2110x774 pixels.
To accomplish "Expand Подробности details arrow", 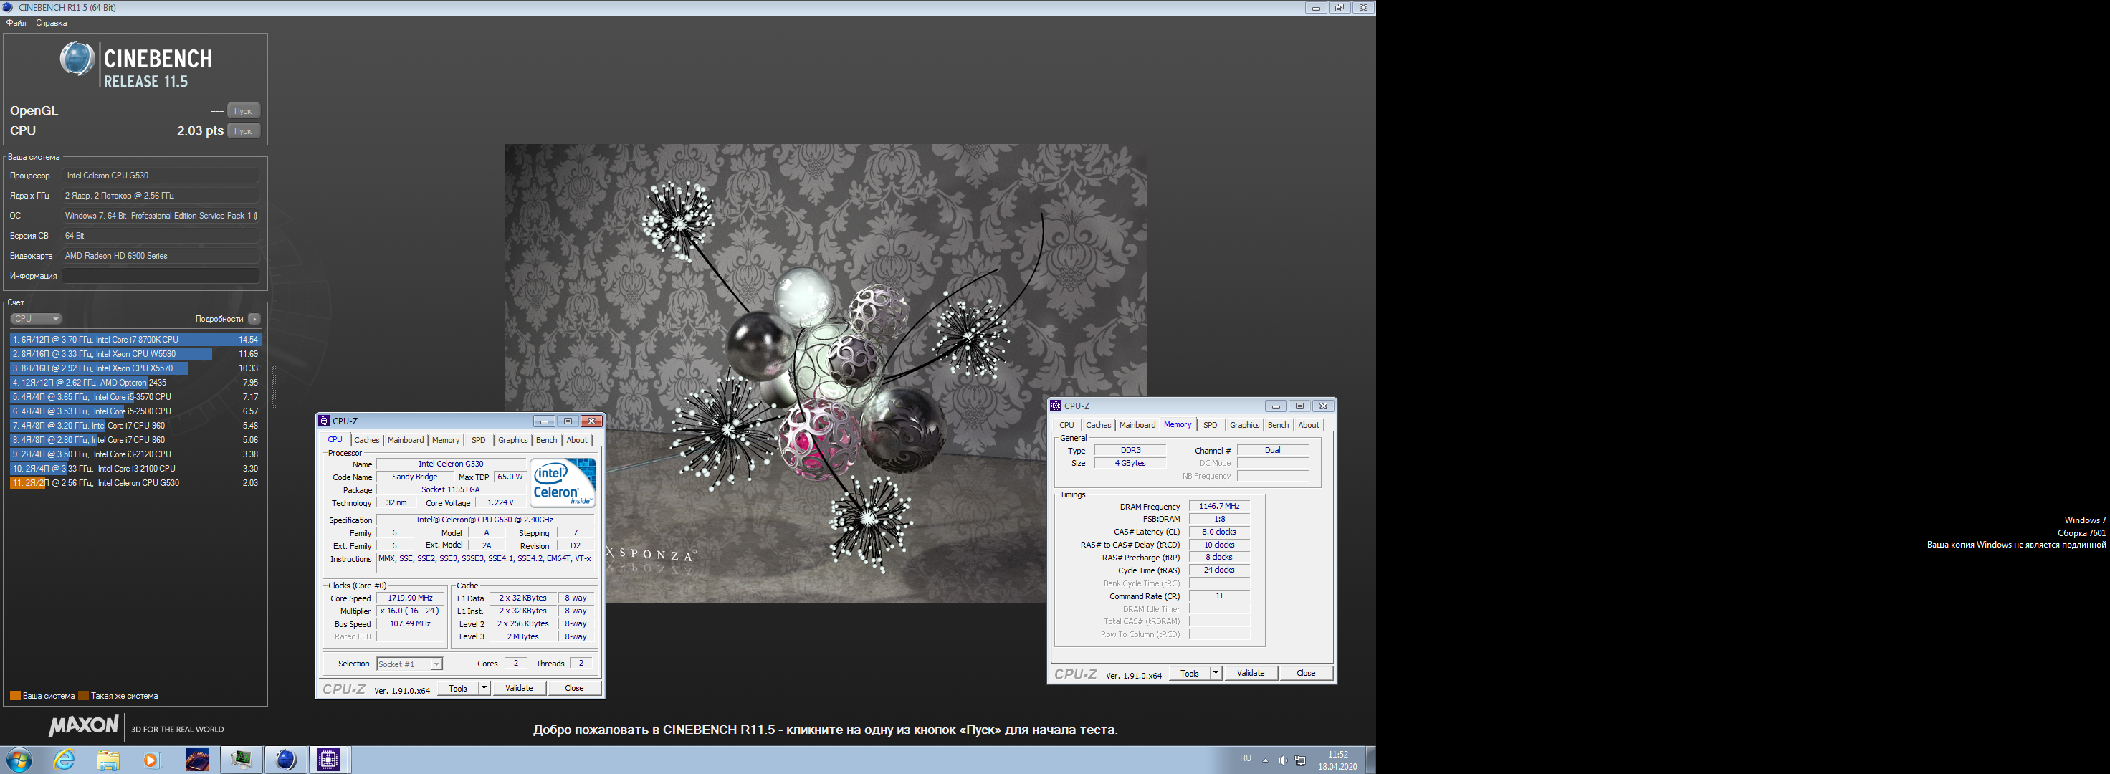I will click(254, 319).
